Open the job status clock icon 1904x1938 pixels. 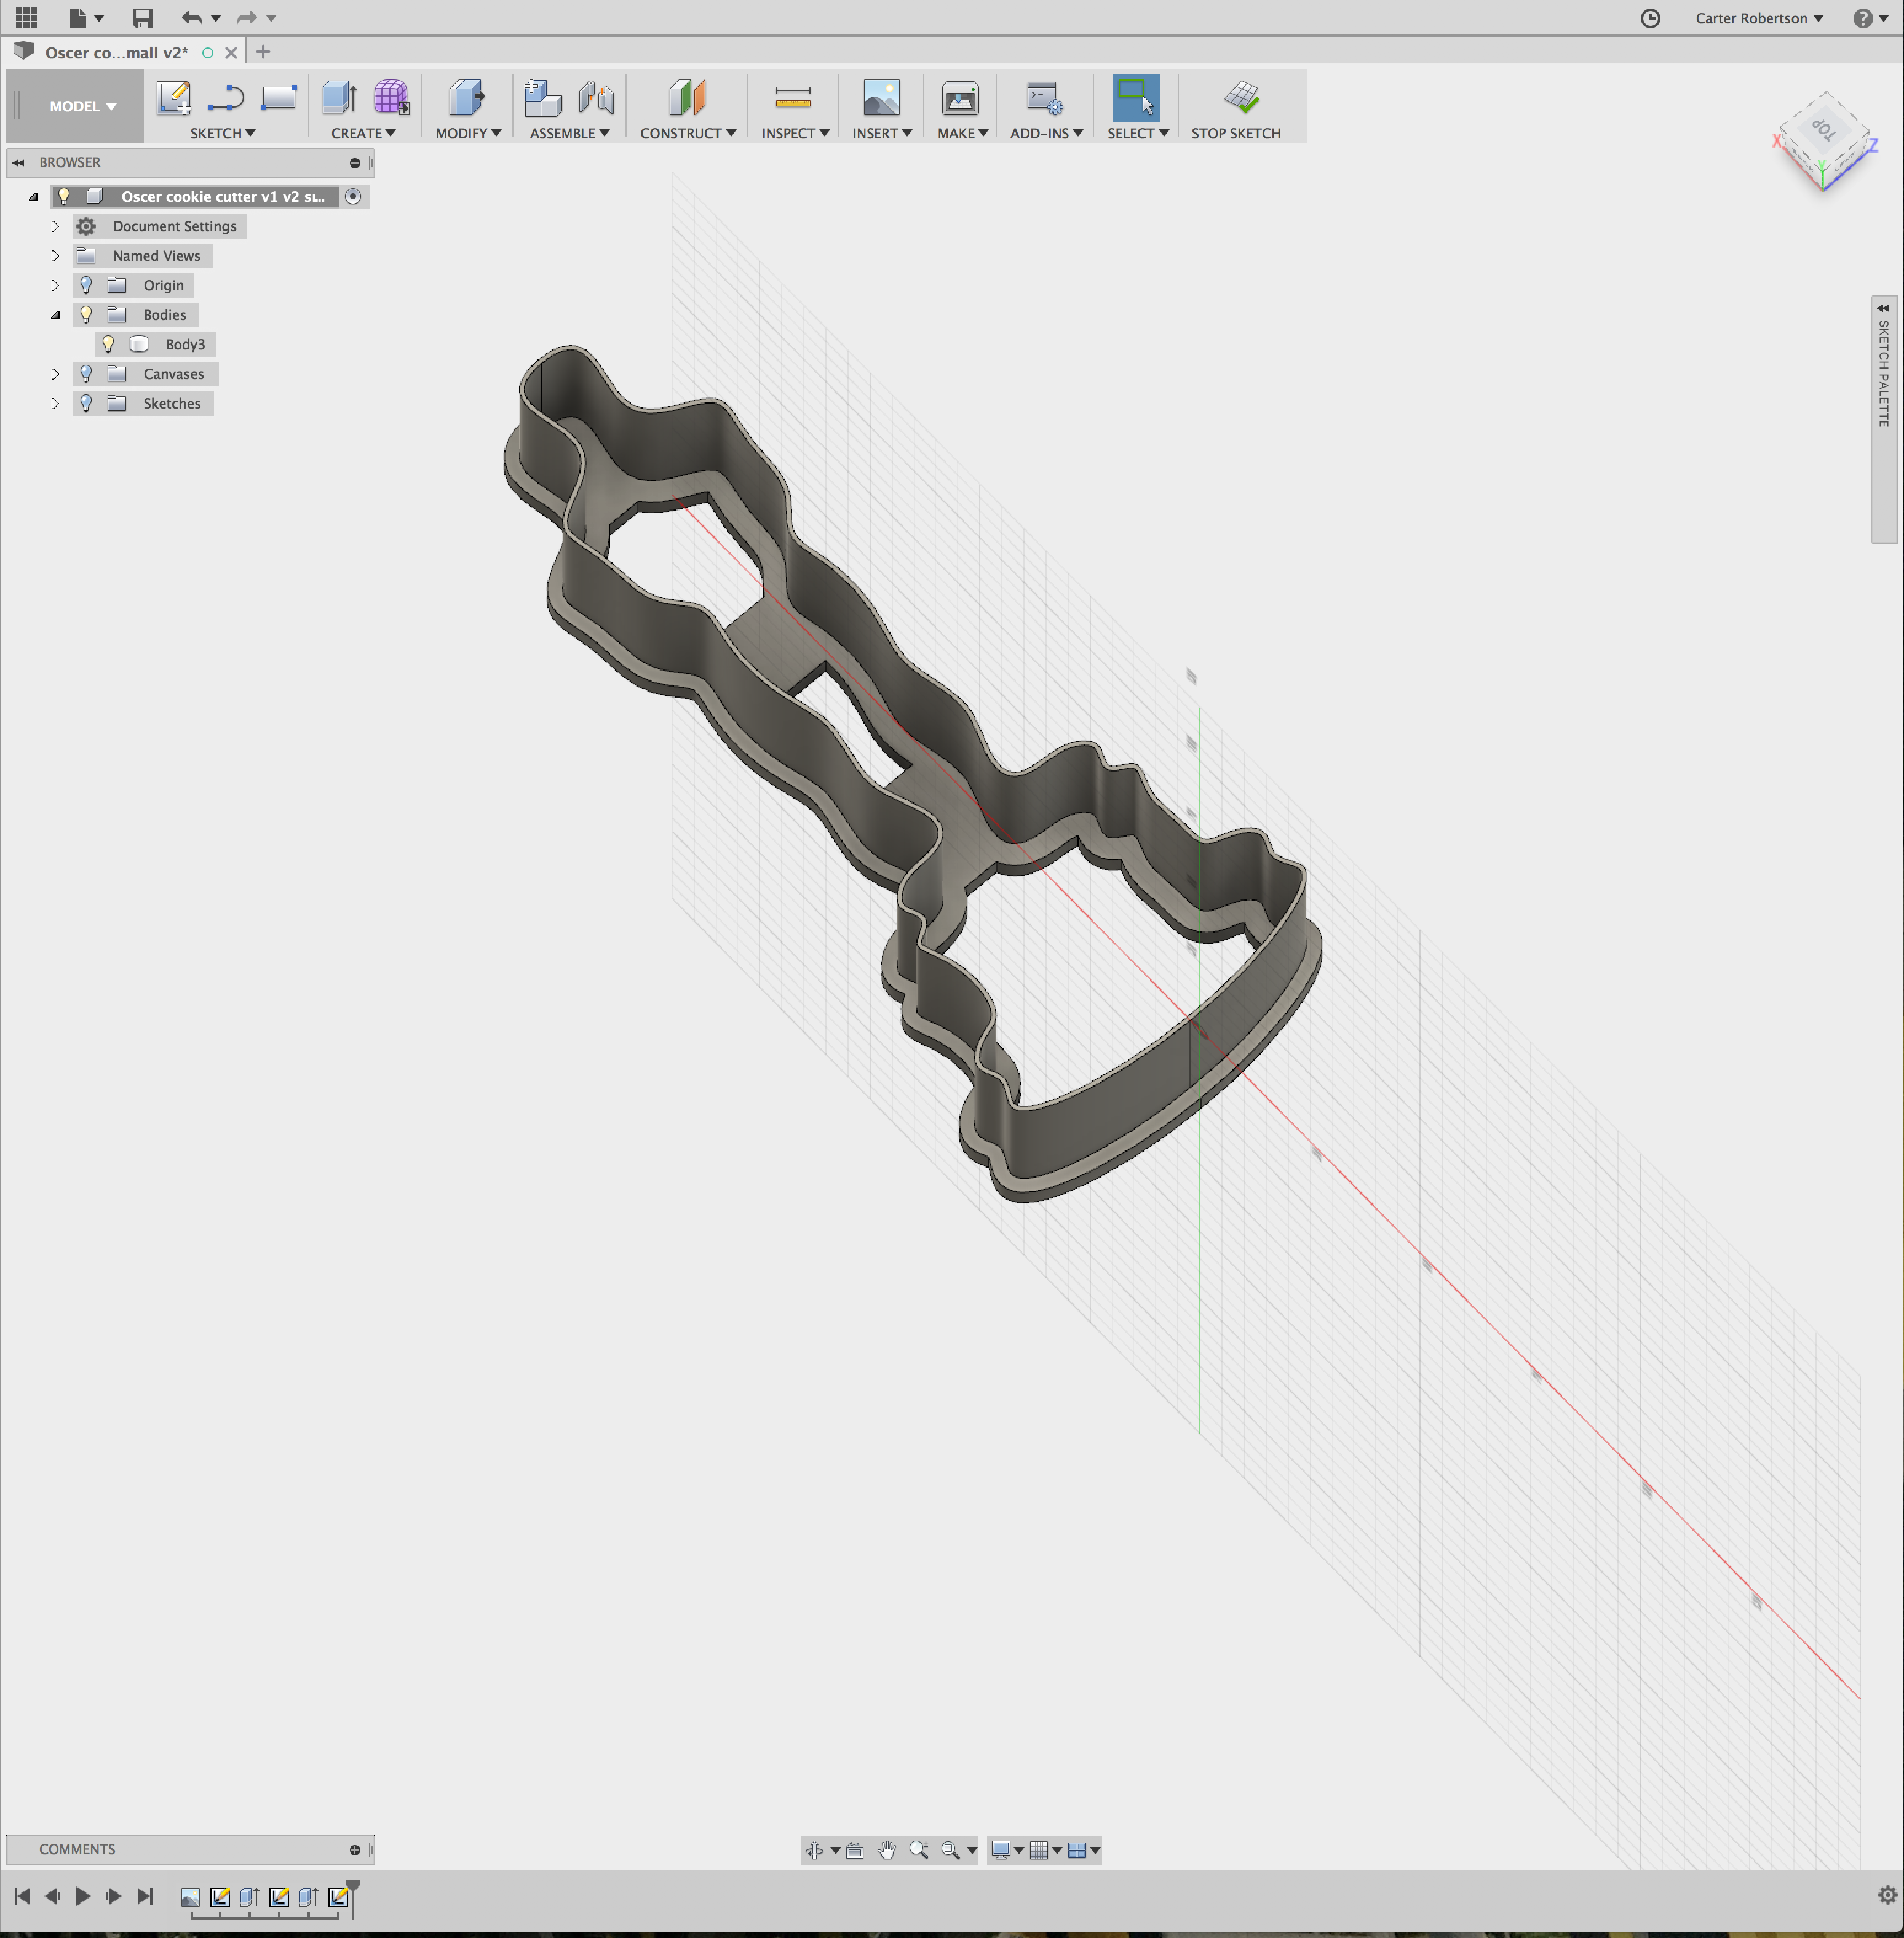coord(1650,18)
